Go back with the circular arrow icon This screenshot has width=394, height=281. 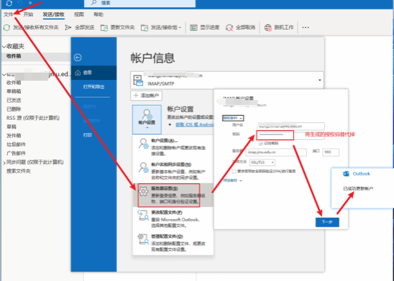coord(77,58)
